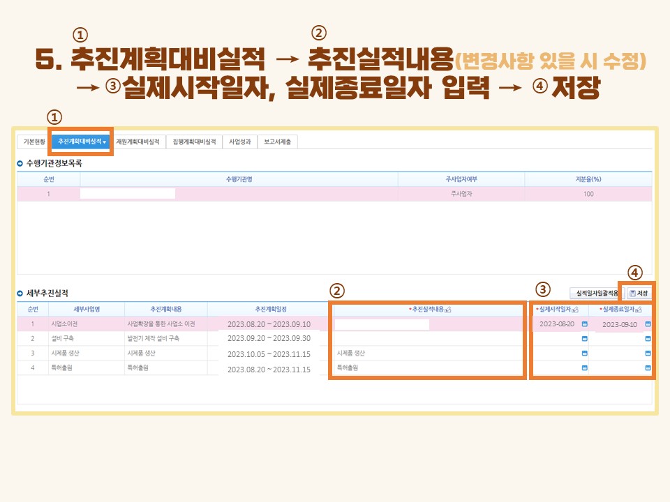Click edit icon beside 실제종료일자 header
The width and height of the screenshot is (670, 502).
pos(639,310)
